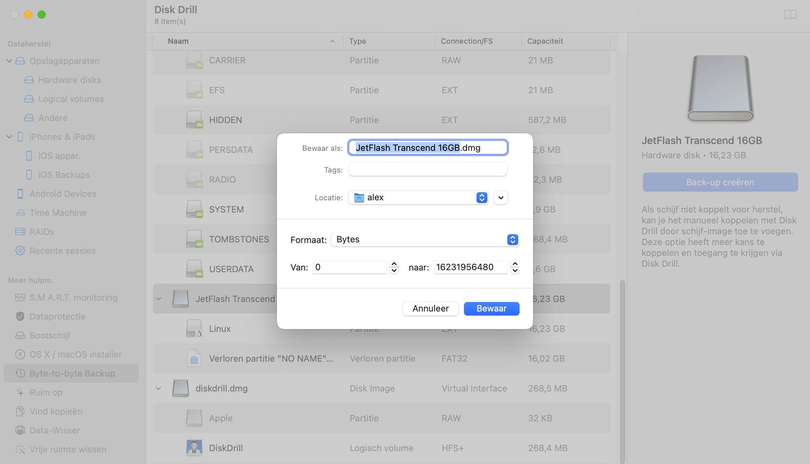Image resolution: width=810 pixels, height=464 pixels.
Task: Click the Android Devices icon
Action: coord(20,194)
